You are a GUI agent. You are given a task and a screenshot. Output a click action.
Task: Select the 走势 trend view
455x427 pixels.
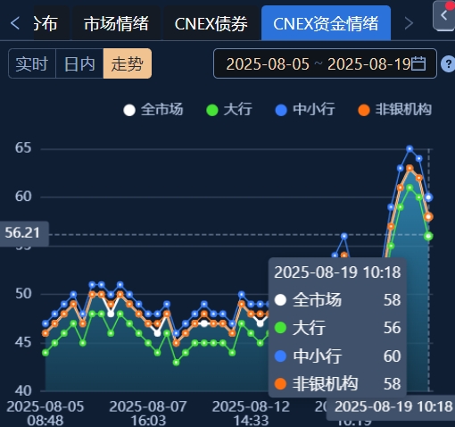click(x=128, y=63)
